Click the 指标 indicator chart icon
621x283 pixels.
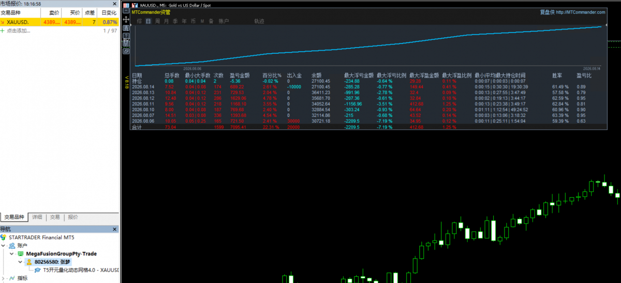click(x=12, y=278)
